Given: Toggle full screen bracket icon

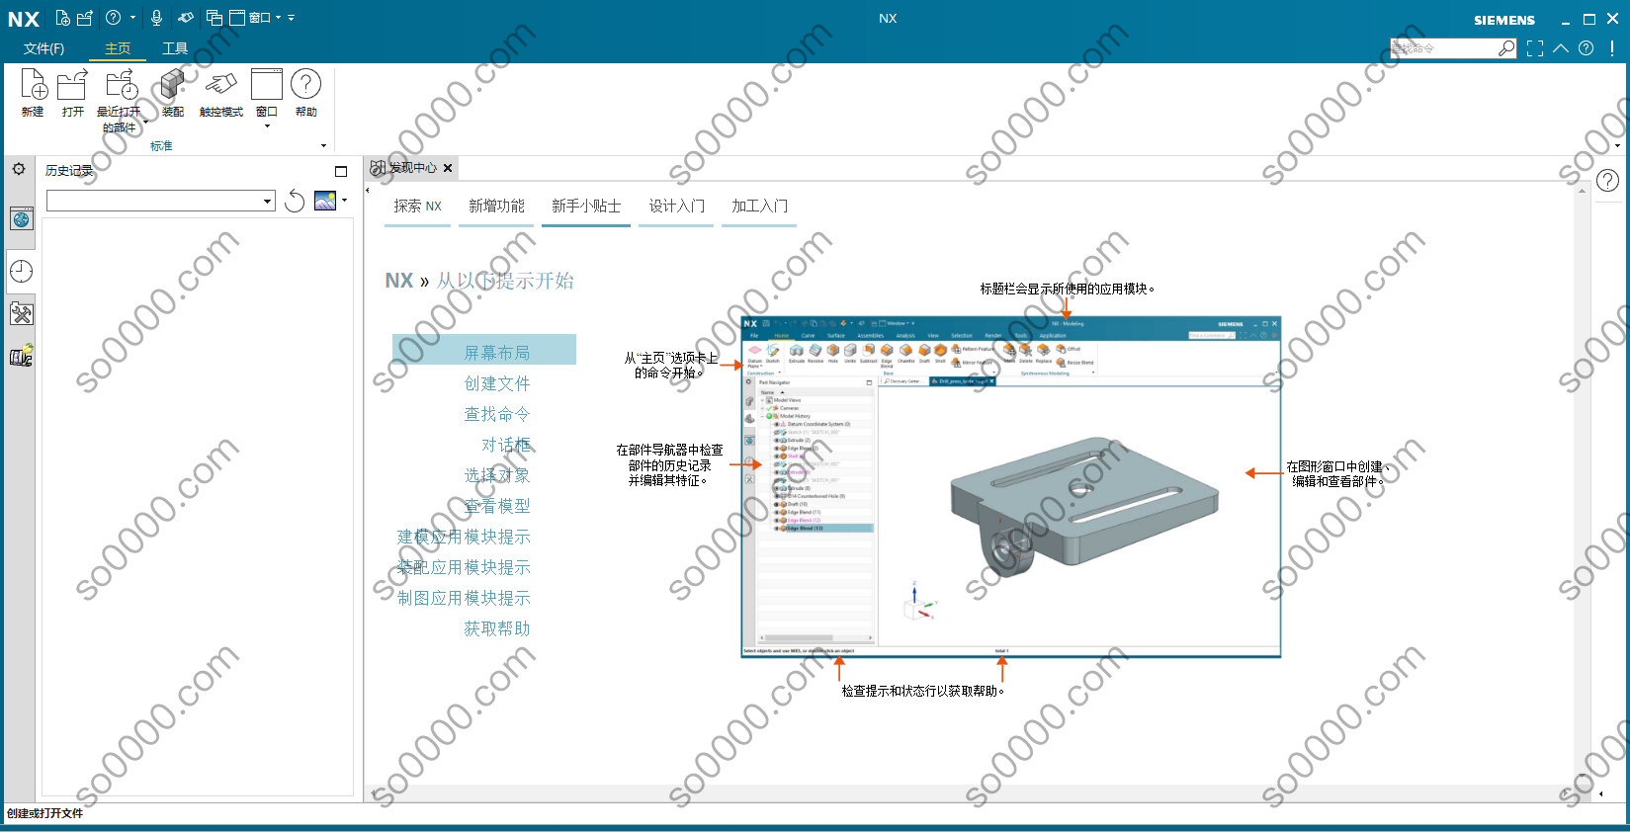Looking at the screenshot, I should [1535, 48].
